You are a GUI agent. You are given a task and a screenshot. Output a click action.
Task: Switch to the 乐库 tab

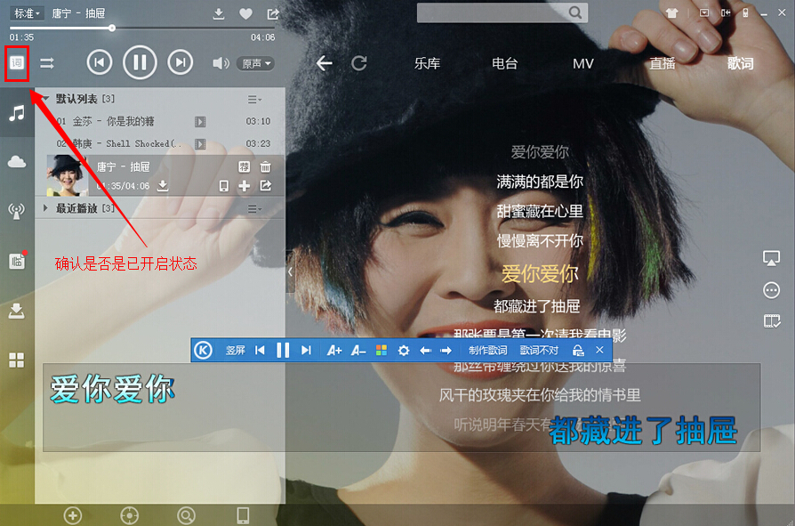[427, 63]
